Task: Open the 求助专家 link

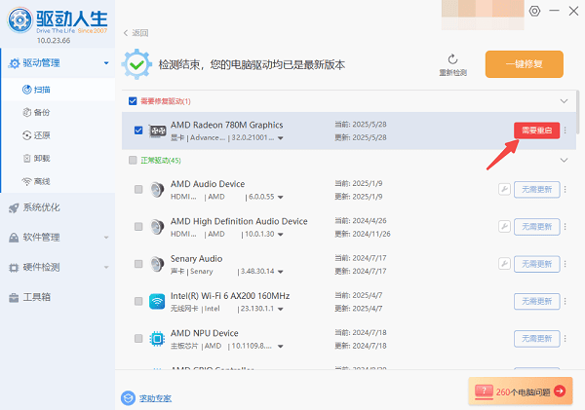Action: coord(156,398)
